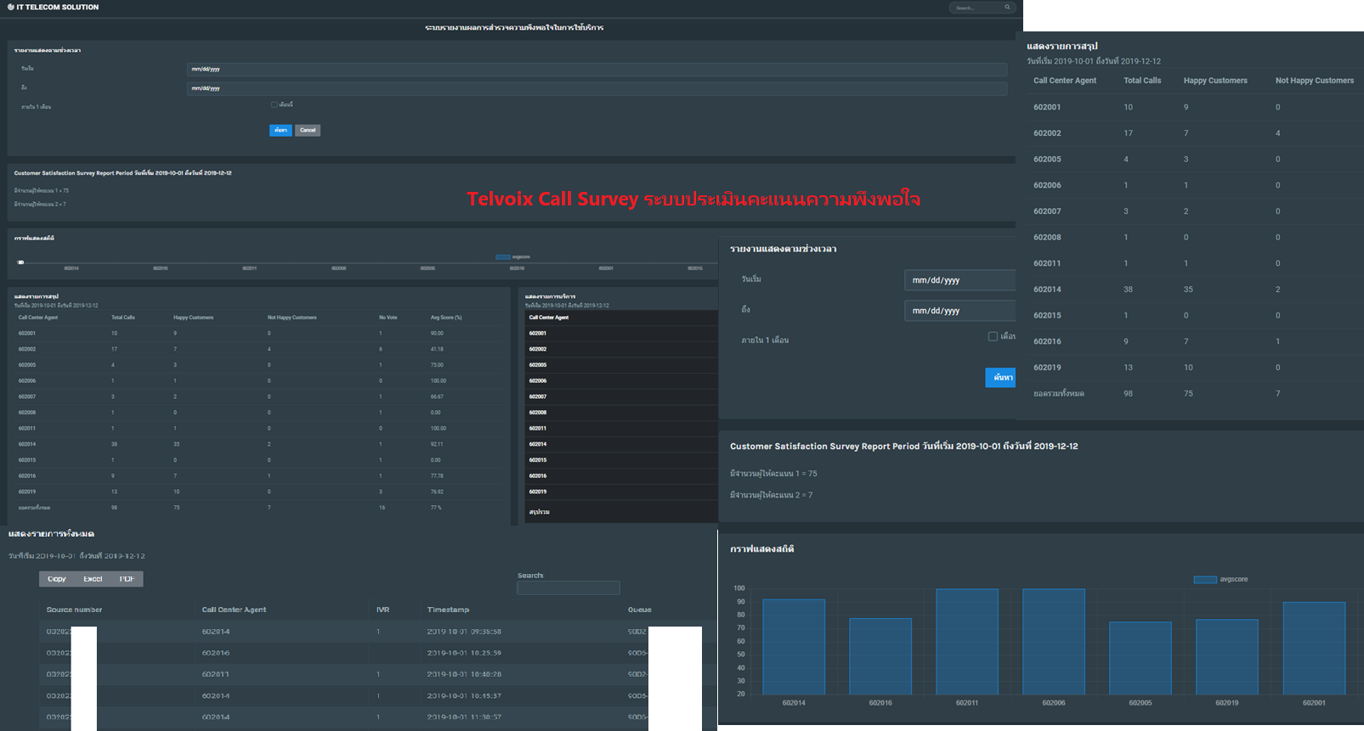This screenshot has width=1364, height=731.
Task: Click the Avg Score (%) column header
Action: click(x=446, y=318)
